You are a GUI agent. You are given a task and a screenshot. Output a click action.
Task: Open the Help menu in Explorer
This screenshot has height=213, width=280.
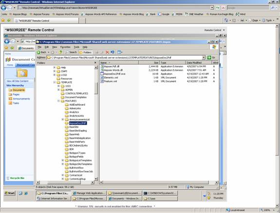pos(85,47)
